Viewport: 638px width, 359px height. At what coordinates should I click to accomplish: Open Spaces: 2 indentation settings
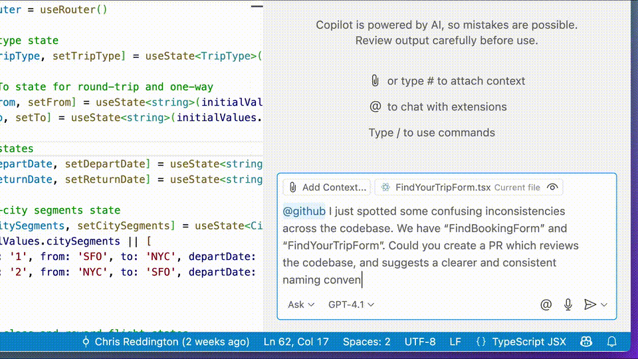366,342
